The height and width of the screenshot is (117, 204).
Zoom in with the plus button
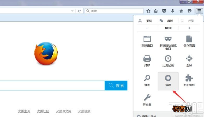coord(189,28)
